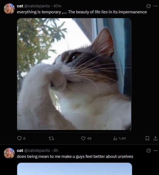159x175 pixels.
Task: Open the 'everything is temporary' post text
Action: (x=82, y=12)
